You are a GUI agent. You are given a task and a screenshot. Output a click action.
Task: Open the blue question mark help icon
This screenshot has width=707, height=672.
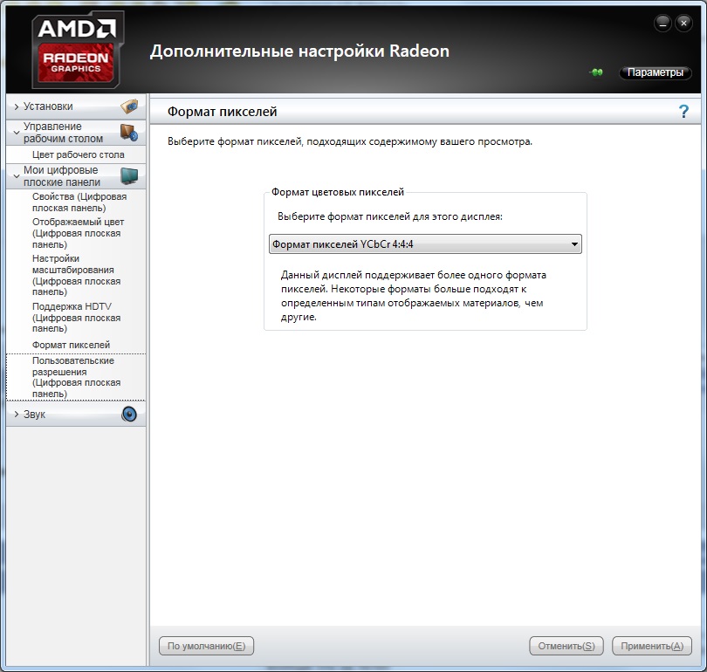click(x=683, y=112)
